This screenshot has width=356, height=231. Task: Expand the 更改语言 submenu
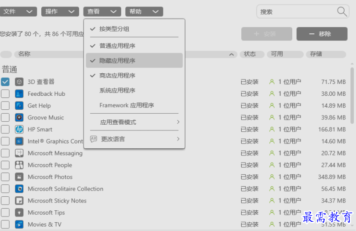point(134,139)
